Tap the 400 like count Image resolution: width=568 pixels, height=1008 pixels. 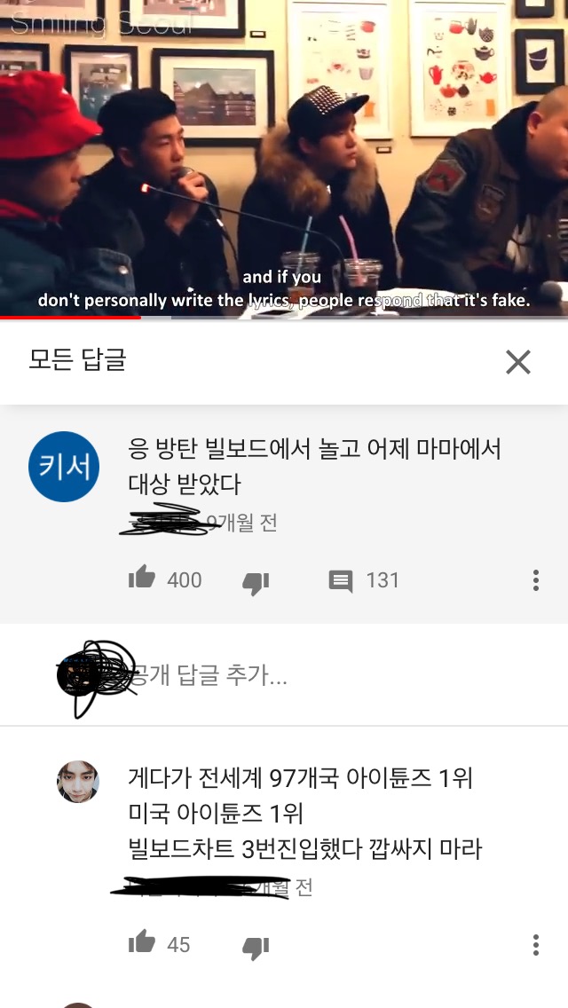point(184,579)
